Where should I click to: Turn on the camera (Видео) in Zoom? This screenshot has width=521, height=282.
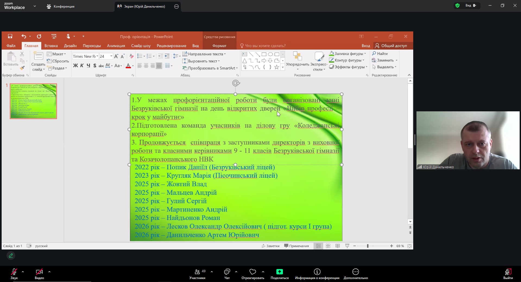tap(39, 272)
